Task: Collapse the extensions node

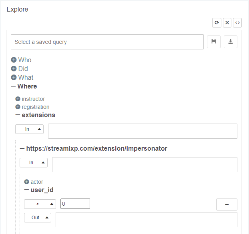Action: point(18,115)
